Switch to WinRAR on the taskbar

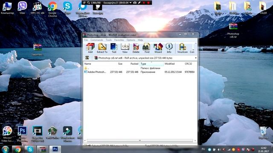point(43,149)
